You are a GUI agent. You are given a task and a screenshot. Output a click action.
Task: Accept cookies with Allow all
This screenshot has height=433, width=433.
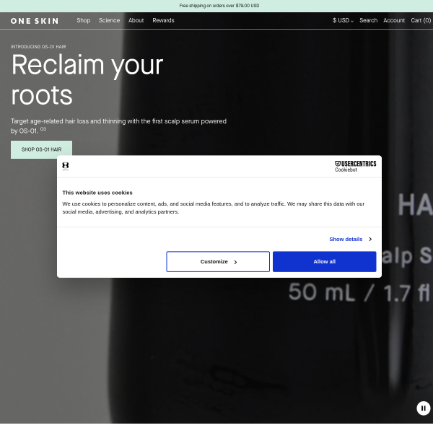325,261
